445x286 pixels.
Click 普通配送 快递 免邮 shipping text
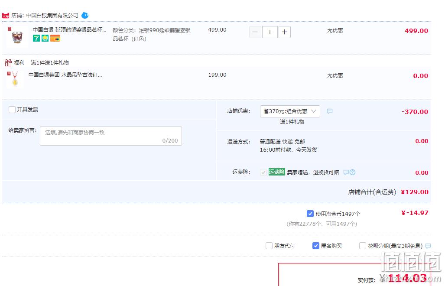coord(283,142)
